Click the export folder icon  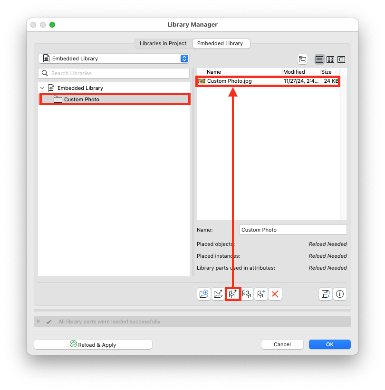pyautogui.click(x=218, y=294)
